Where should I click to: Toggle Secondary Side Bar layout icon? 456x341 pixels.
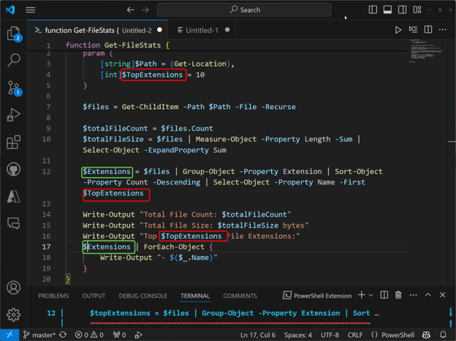[402, 10]
